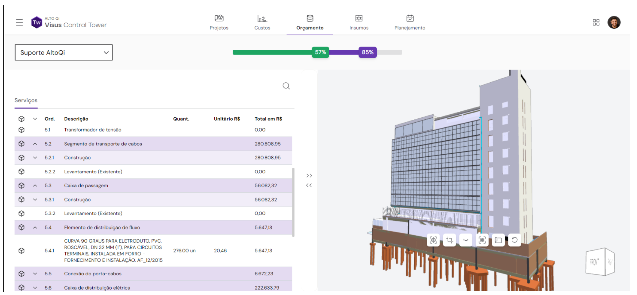Open the search magnifier above services table
The width and height of the screenshot is (637, 295).
point(286,86)
